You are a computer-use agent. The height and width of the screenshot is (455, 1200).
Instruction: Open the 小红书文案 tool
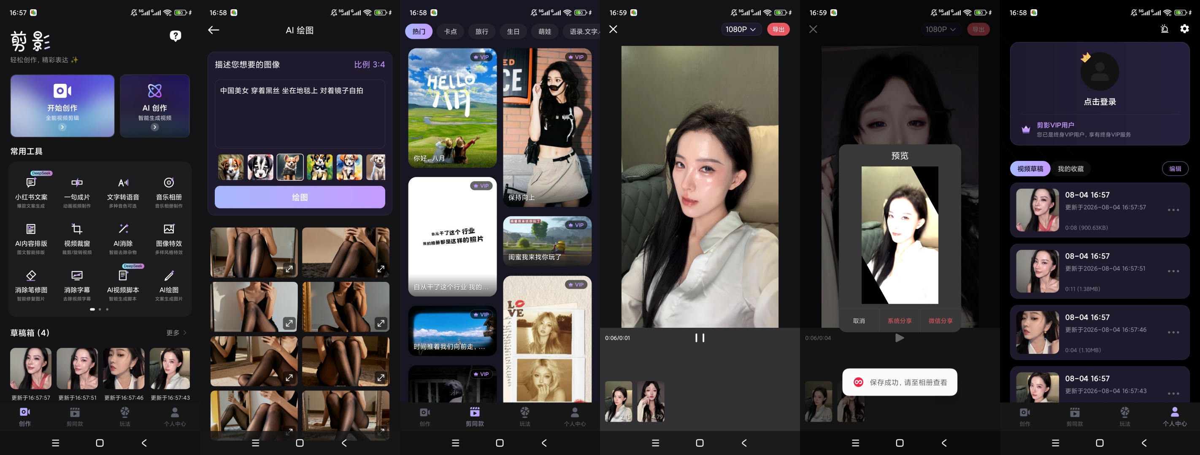tap(31, 193)
